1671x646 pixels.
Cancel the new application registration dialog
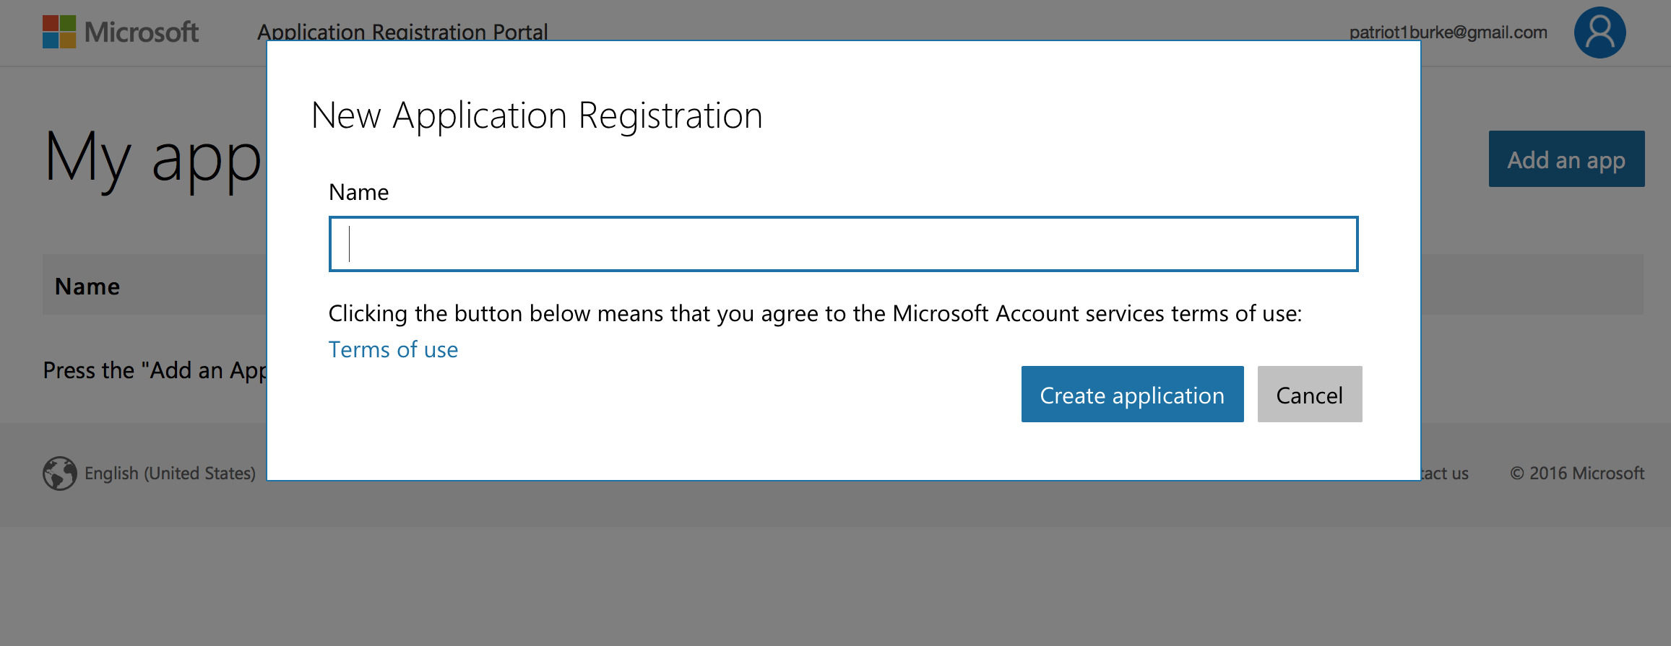point(1309,394)
